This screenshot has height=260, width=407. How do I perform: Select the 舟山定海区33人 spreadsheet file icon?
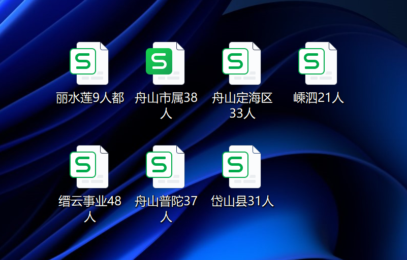coord(241,63)
